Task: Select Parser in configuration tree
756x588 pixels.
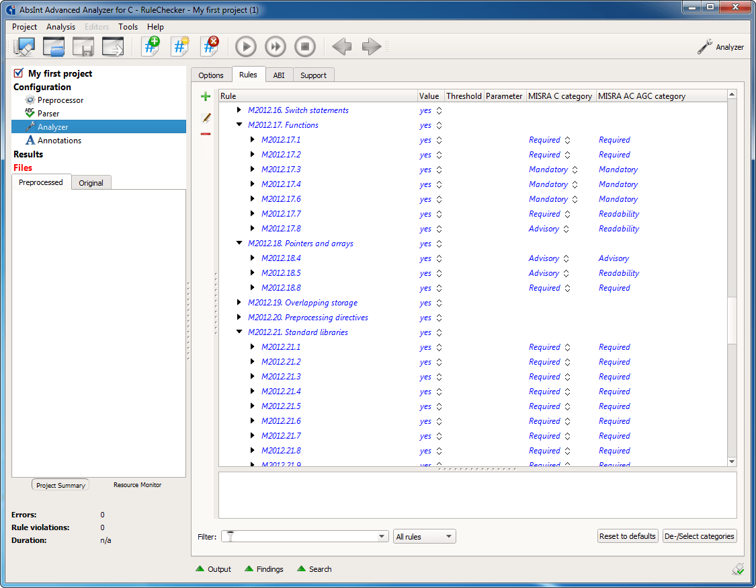Action: click(x=48, y=114)
